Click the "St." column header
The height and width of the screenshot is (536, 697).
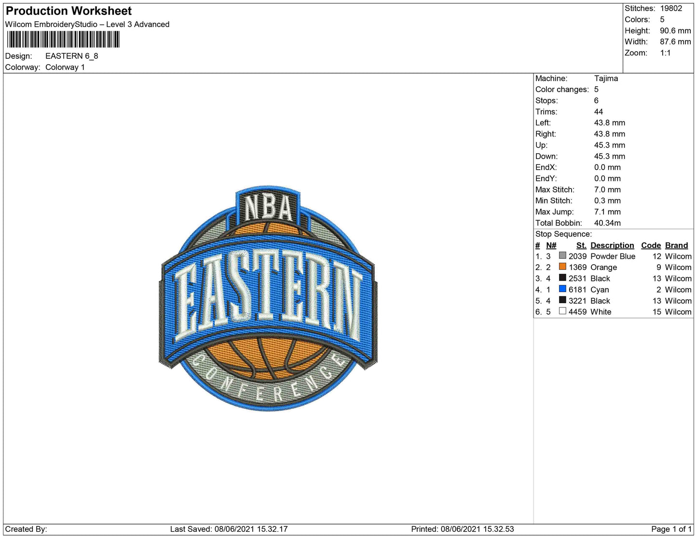[581, 245]
